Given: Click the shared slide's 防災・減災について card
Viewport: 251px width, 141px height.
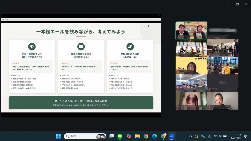Looking at the screenshot, I should [32, 66].
